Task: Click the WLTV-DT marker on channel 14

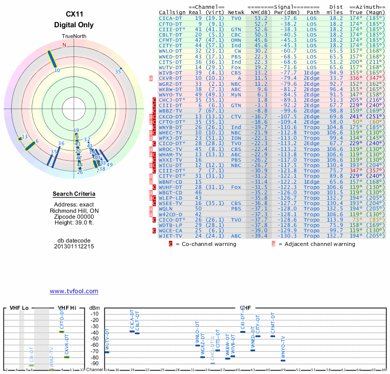Action: tap(107, 352)
